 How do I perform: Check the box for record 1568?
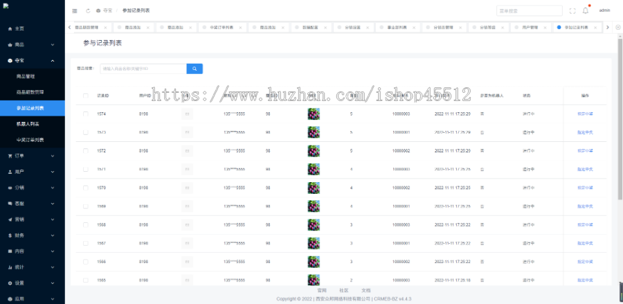[x=85, y=225]
